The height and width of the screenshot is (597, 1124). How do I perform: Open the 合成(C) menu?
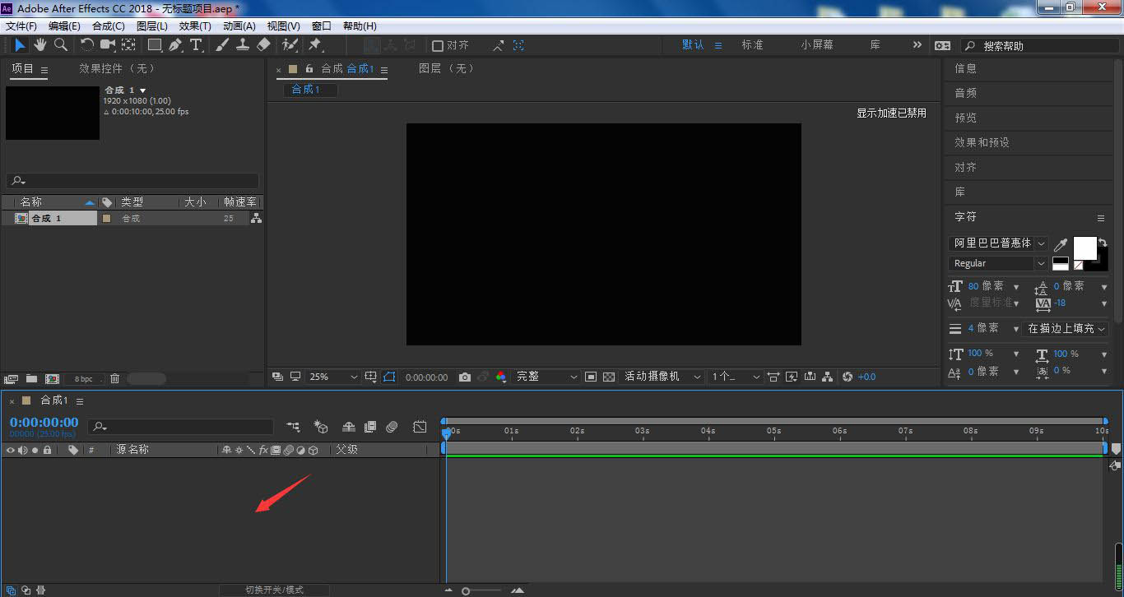click(x=109, y=26)
